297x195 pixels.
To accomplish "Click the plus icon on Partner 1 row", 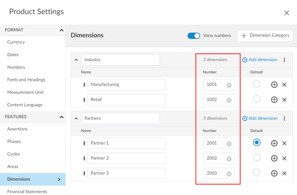I will [274, 143].
